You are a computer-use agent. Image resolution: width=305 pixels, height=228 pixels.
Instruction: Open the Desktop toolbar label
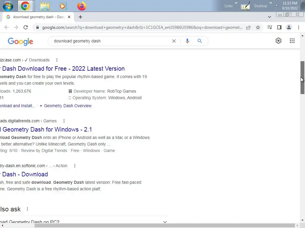pyautogui.click(x=261, y=6)
